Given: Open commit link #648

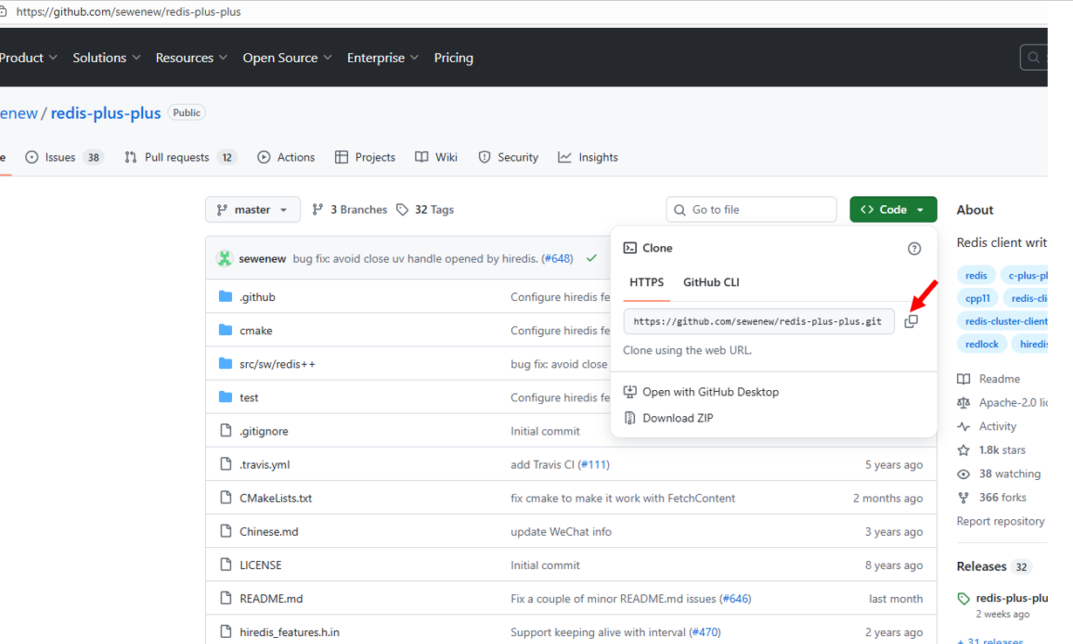Looking at the screenshot, I should coord(557,258).
